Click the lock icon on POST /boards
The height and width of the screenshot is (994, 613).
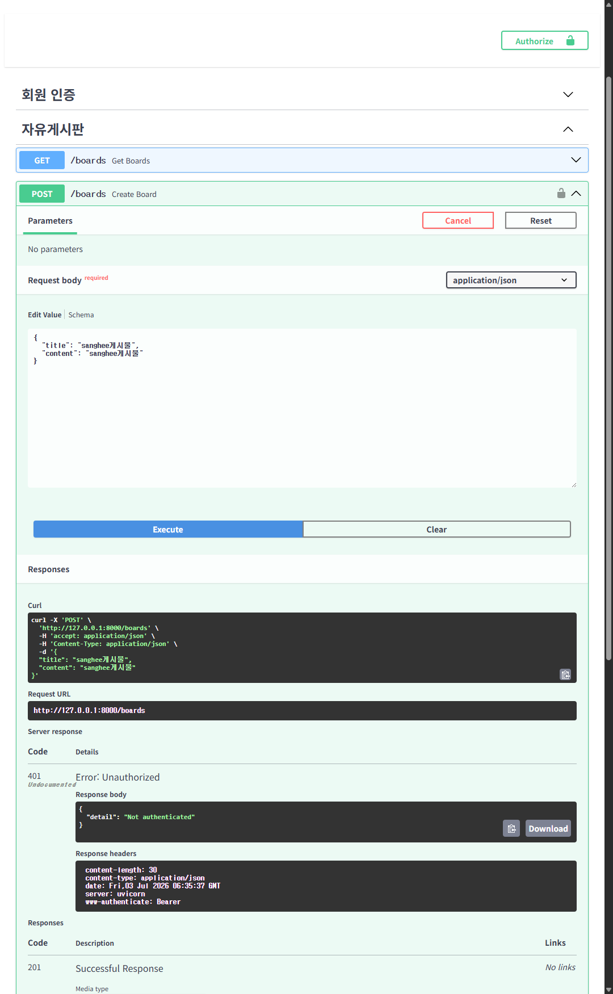click(x=561, y=193)
